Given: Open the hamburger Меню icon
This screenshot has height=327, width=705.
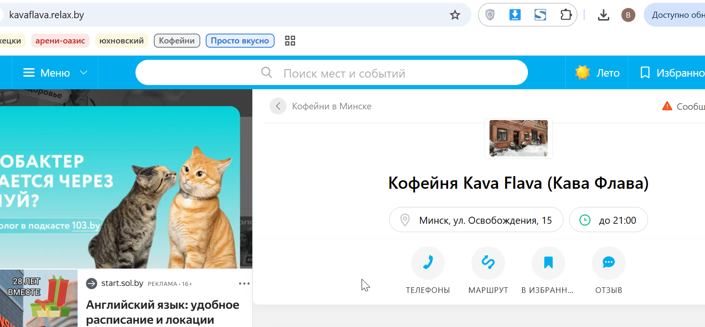Looking at the screenshot, I should pos(29,73).
